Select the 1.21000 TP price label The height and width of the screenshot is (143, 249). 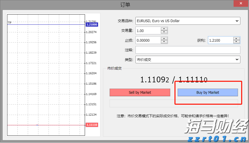92,25
